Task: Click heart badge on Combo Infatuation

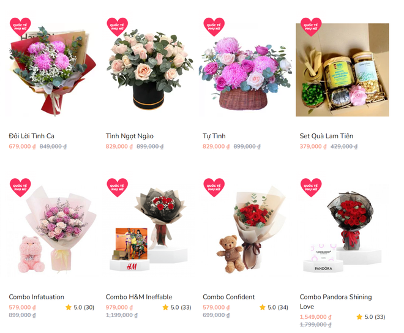Action: 20,187
